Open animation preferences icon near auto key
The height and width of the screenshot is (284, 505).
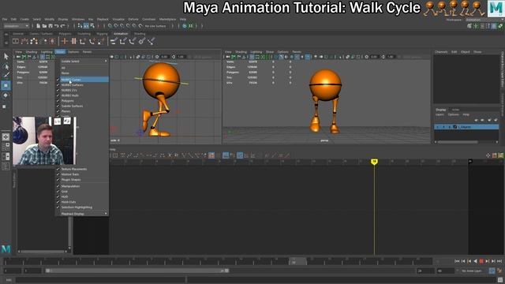(x=499, y=271)
